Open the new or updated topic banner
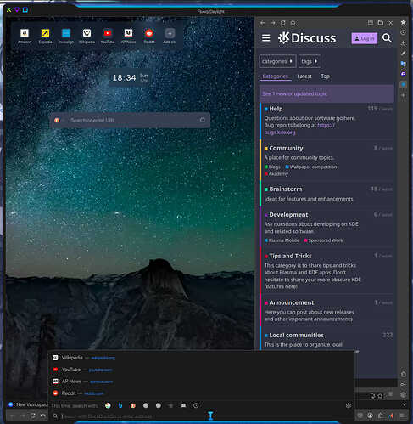Image resolution: width=413 pixels, height=424 pixels. 326,93
